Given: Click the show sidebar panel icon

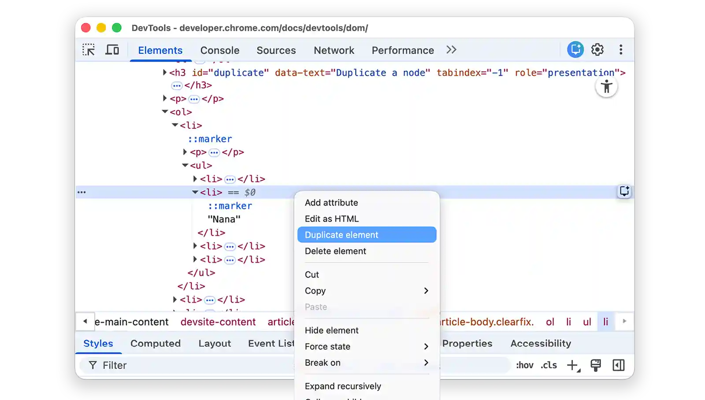Looking at the screenshot, I should pos(619,365).
